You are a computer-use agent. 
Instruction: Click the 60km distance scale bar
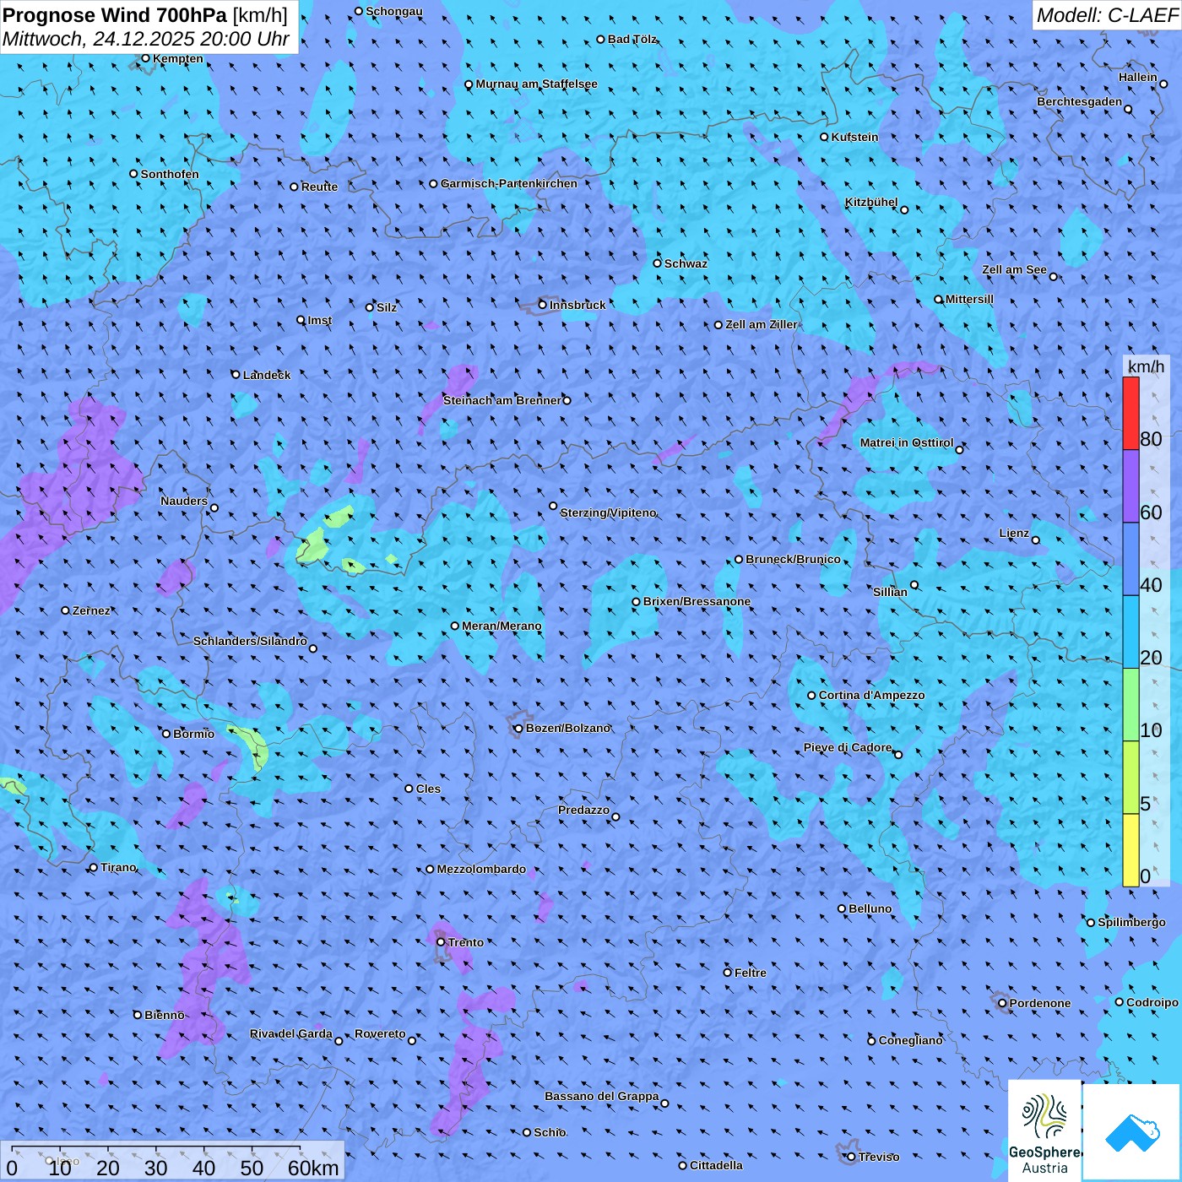point(156,1147)
